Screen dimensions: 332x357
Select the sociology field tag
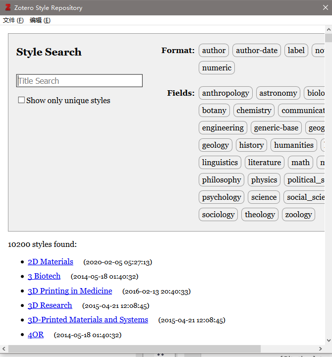pos(218,214)
